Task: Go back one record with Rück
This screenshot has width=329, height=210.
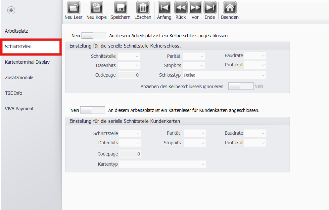Action: click(x=181, y=8)
